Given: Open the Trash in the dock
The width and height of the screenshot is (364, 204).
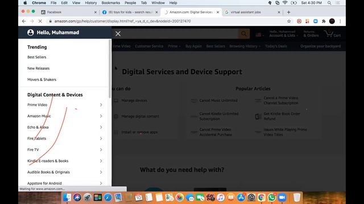Looking at the screenshot, I should (x=297, y=197).
